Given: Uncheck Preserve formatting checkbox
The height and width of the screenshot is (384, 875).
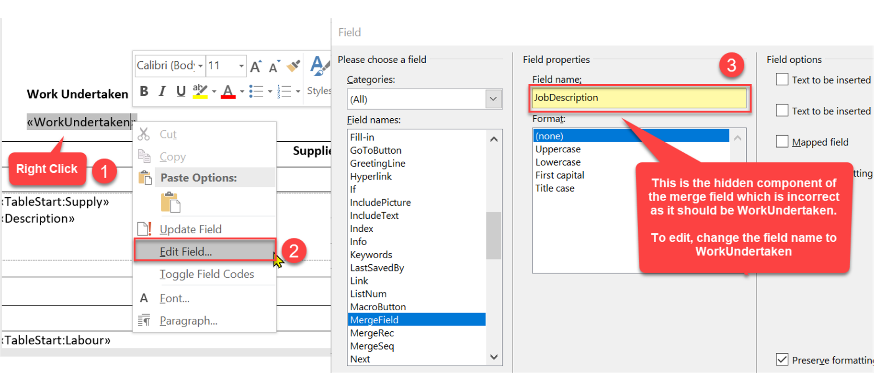Looking at the screenshot, I should click(782, 360).
